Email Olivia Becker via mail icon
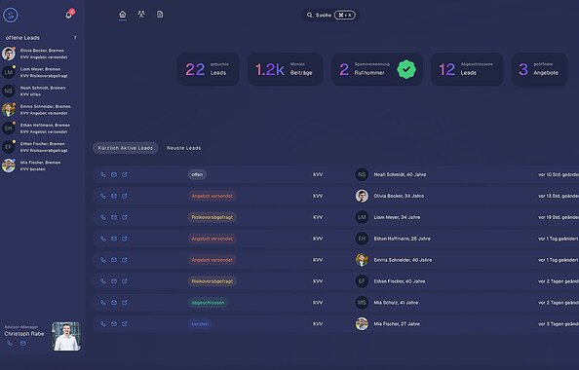Screen dimensions: 579x370 pyautogui.click(x=114, y=196)
